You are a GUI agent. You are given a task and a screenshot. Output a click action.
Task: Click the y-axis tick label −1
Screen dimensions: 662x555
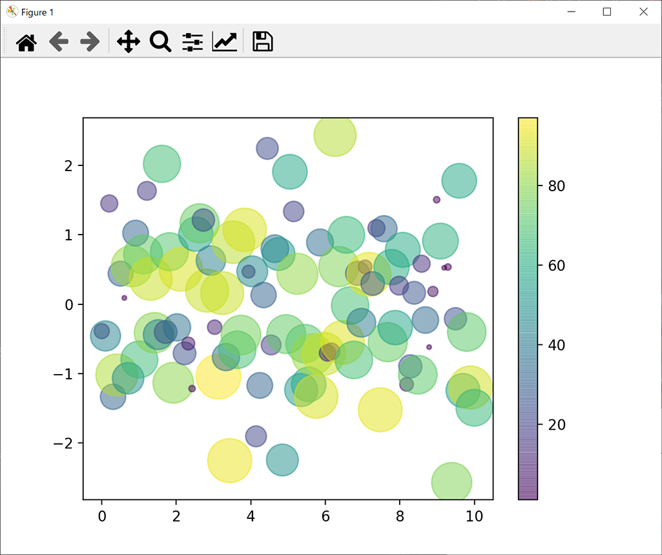pyautogui.click(x=64, y=374)
